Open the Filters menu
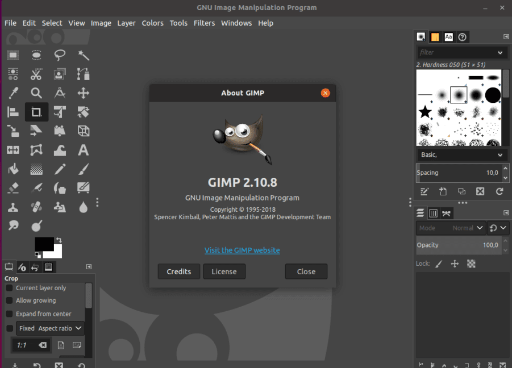The height and width of the screenshot is (368, 512). (x=204, y=23)
